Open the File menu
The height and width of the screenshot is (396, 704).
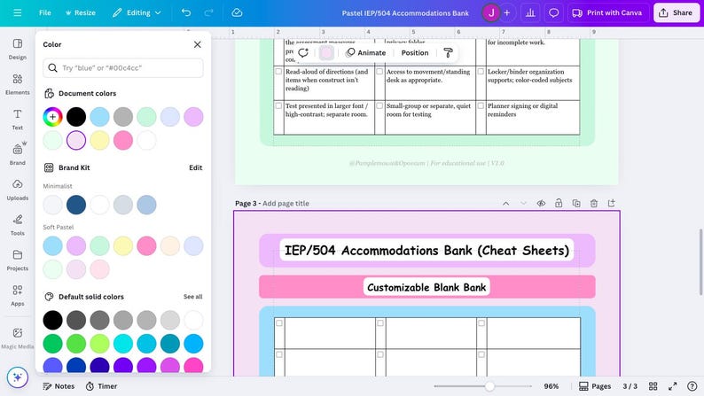pyautogui.click(x=45, y=12)
